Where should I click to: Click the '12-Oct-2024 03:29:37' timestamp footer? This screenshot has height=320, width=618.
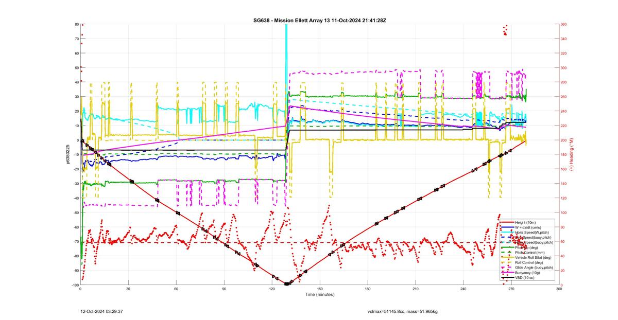[101, 311]
